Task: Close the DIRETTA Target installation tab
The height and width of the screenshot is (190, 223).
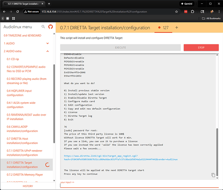Action: [x=42, y=4]
